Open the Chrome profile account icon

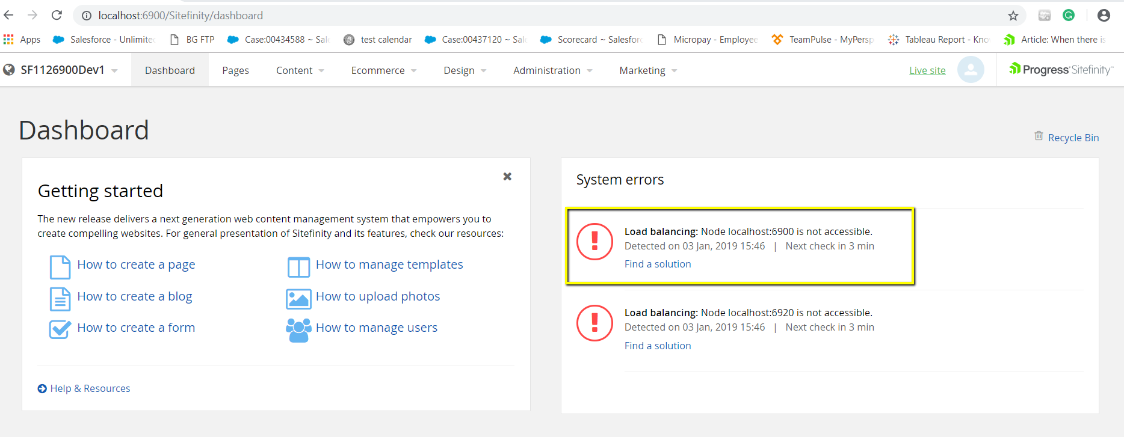[x=1104, y=16]
